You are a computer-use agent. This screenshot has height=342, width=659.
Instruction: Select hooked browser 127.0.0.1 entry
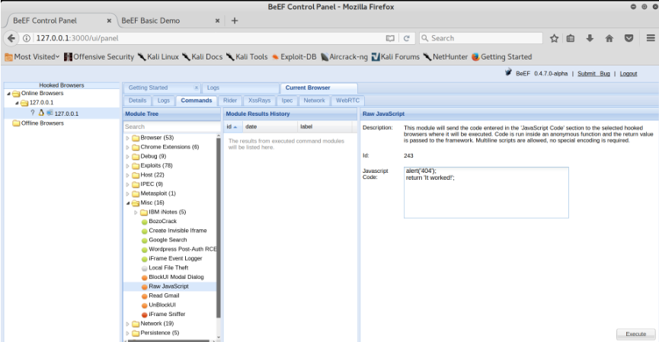[62, 113]
